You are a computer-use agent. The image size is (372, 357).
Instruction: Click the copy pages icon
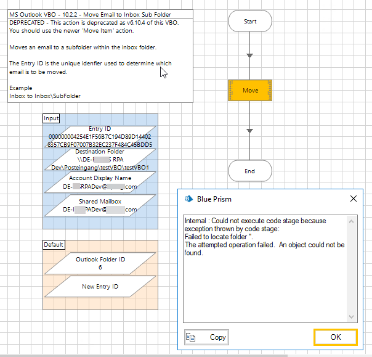click(190, 337)
